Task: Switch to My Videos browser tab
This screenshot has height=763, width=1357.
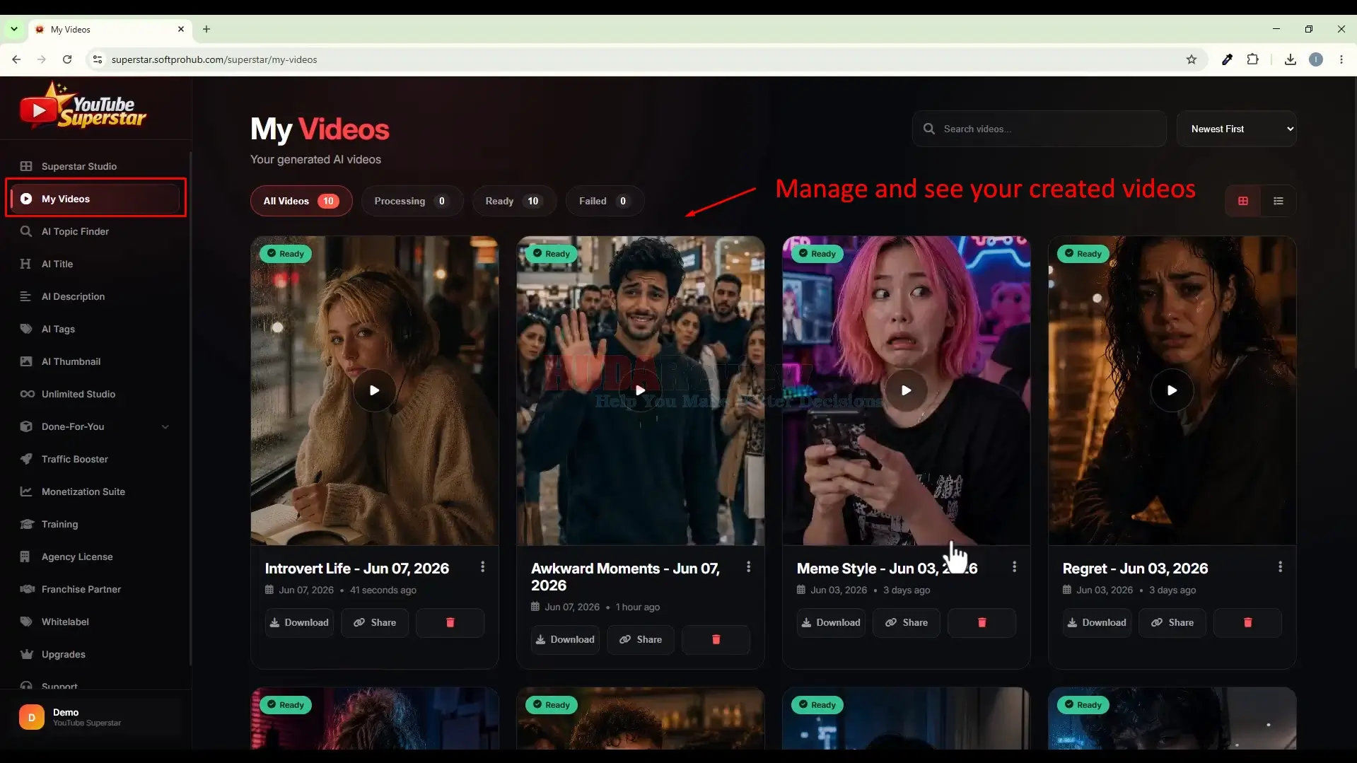Action: pos(110,29)
